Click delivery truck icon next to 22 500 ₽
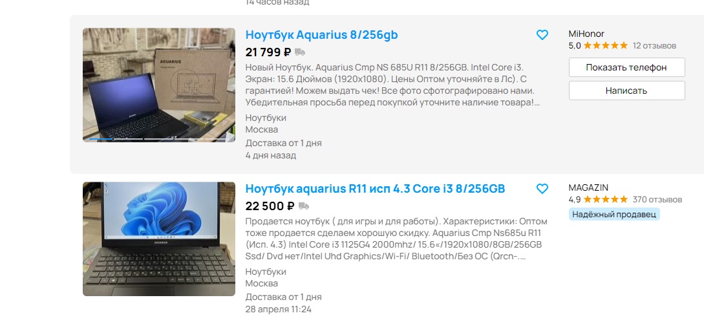704x322 pixels. point(304,206)
